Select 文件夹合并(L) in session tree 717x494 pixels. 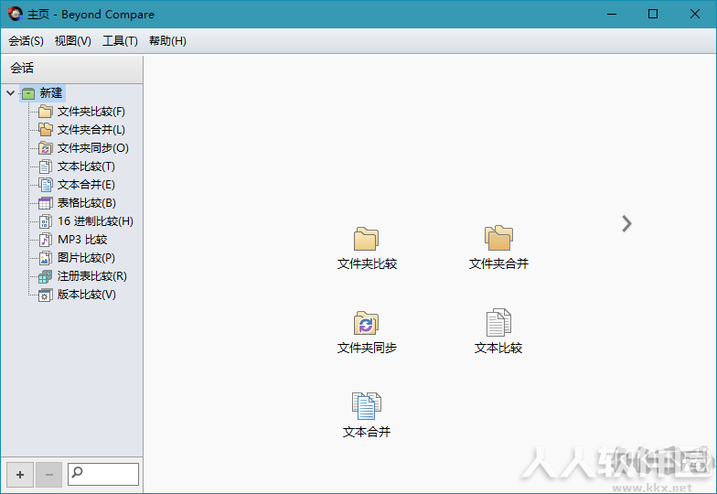(x=91, y=130)
